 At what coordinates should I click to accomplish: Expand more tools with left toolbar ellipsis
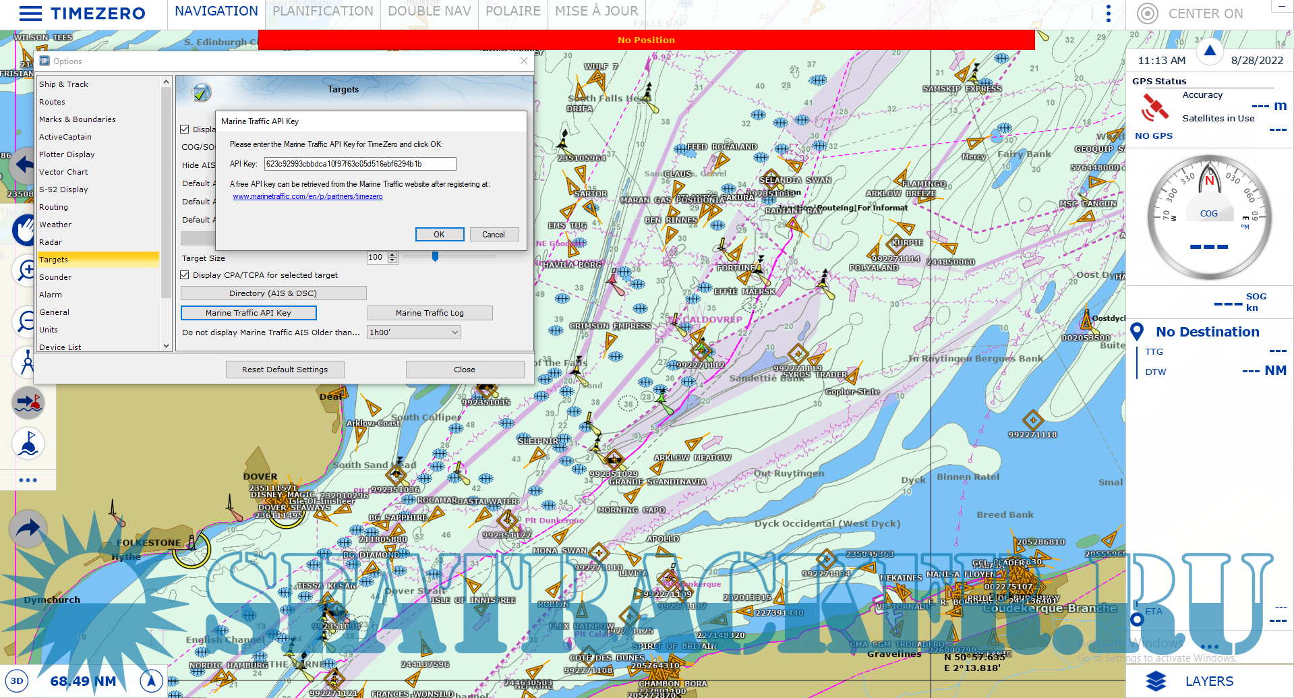coord(28,480)
